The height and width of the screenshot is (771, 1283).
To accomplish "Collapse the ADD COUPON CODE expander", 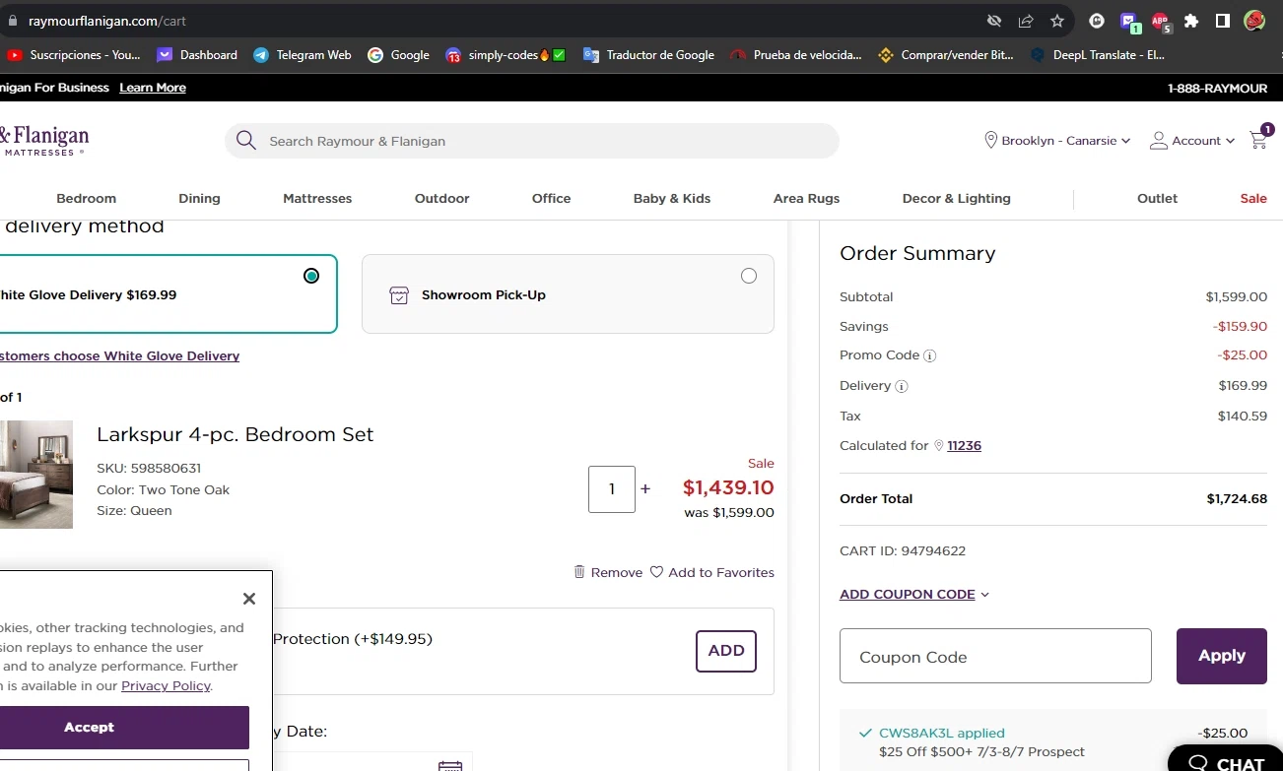I will [x=914, y=595].
